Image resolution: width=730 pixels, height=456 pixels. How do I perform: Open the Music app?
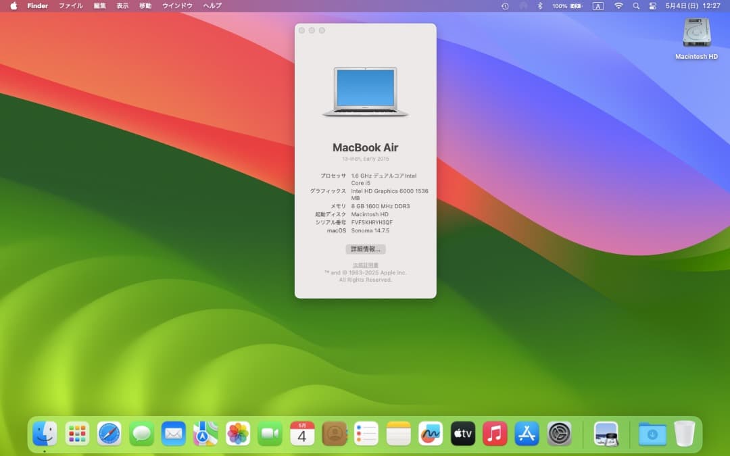(495, 433)
